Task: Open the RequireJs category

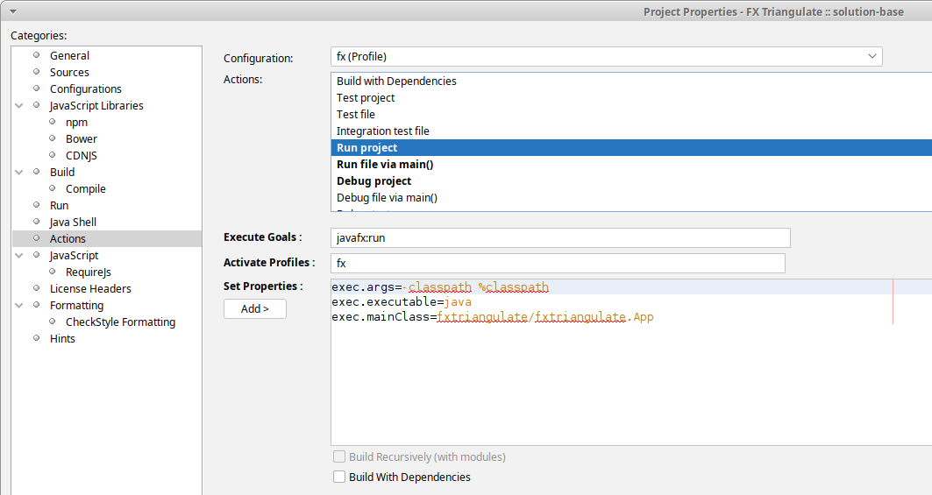Action: (x=89, y=272)
